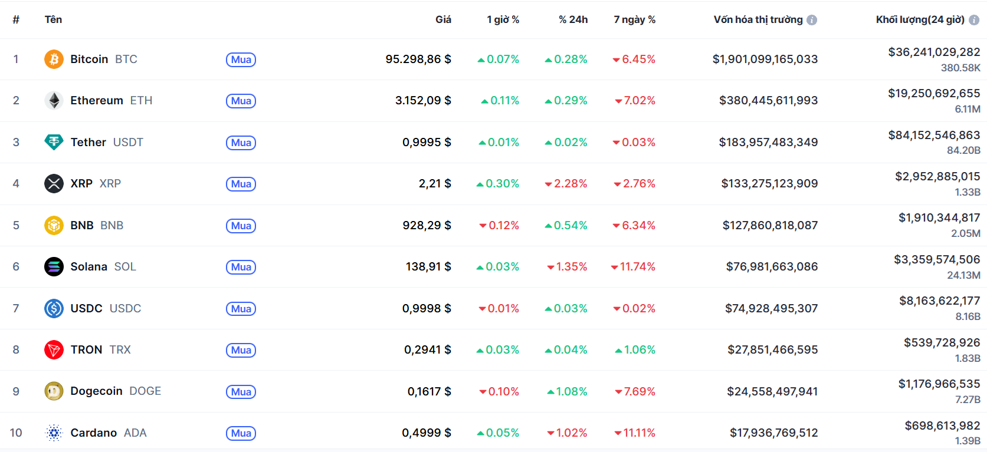Click the Solana logo icon

tap(54, 267)
